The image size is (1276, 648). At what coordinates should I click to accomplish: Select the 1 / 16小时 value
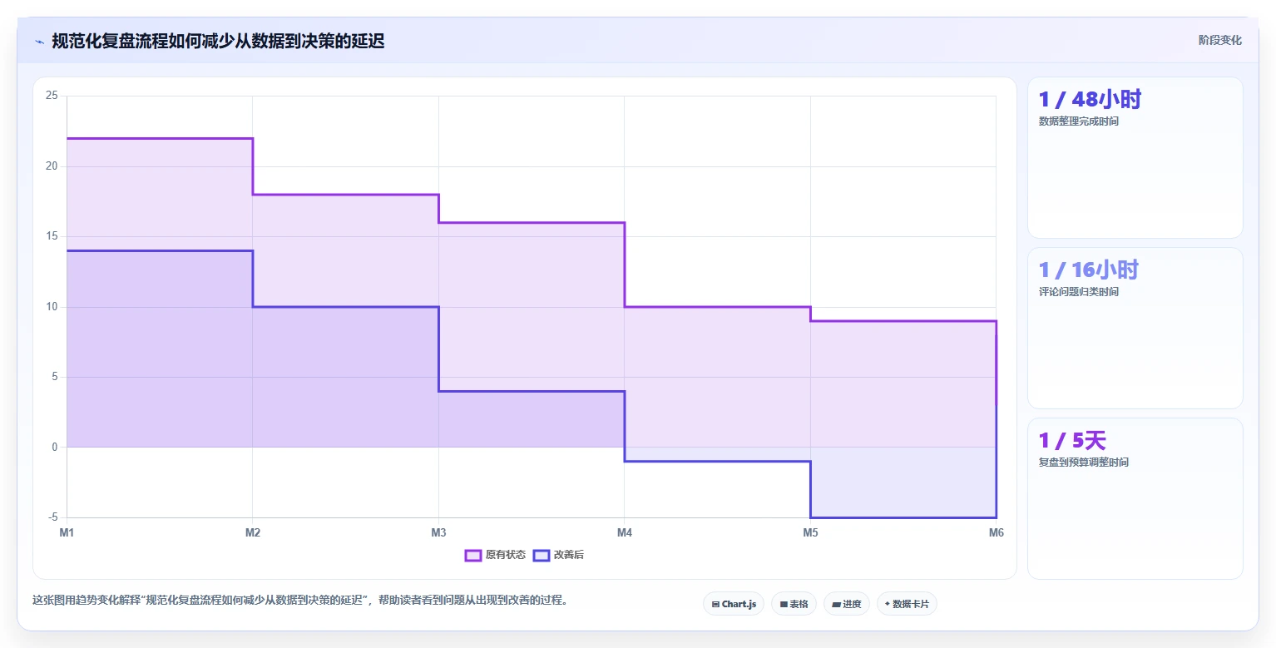point(1088,270)
